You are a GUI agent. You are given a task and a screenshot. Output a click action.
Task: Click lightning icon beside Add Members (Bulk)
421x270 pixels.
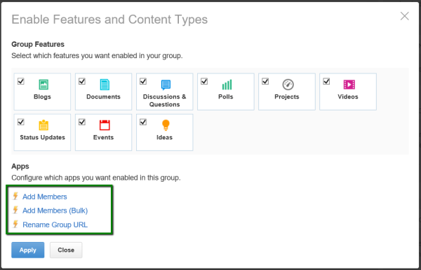(15, 210)
